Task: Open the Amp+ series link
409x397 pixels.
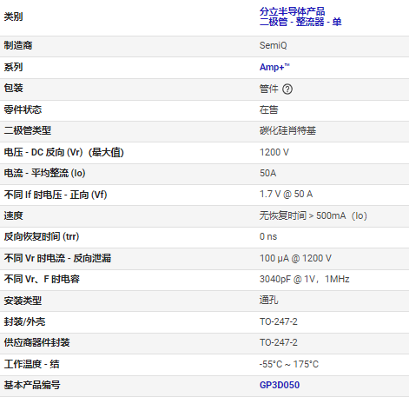Action: click(x=274, y=67)
